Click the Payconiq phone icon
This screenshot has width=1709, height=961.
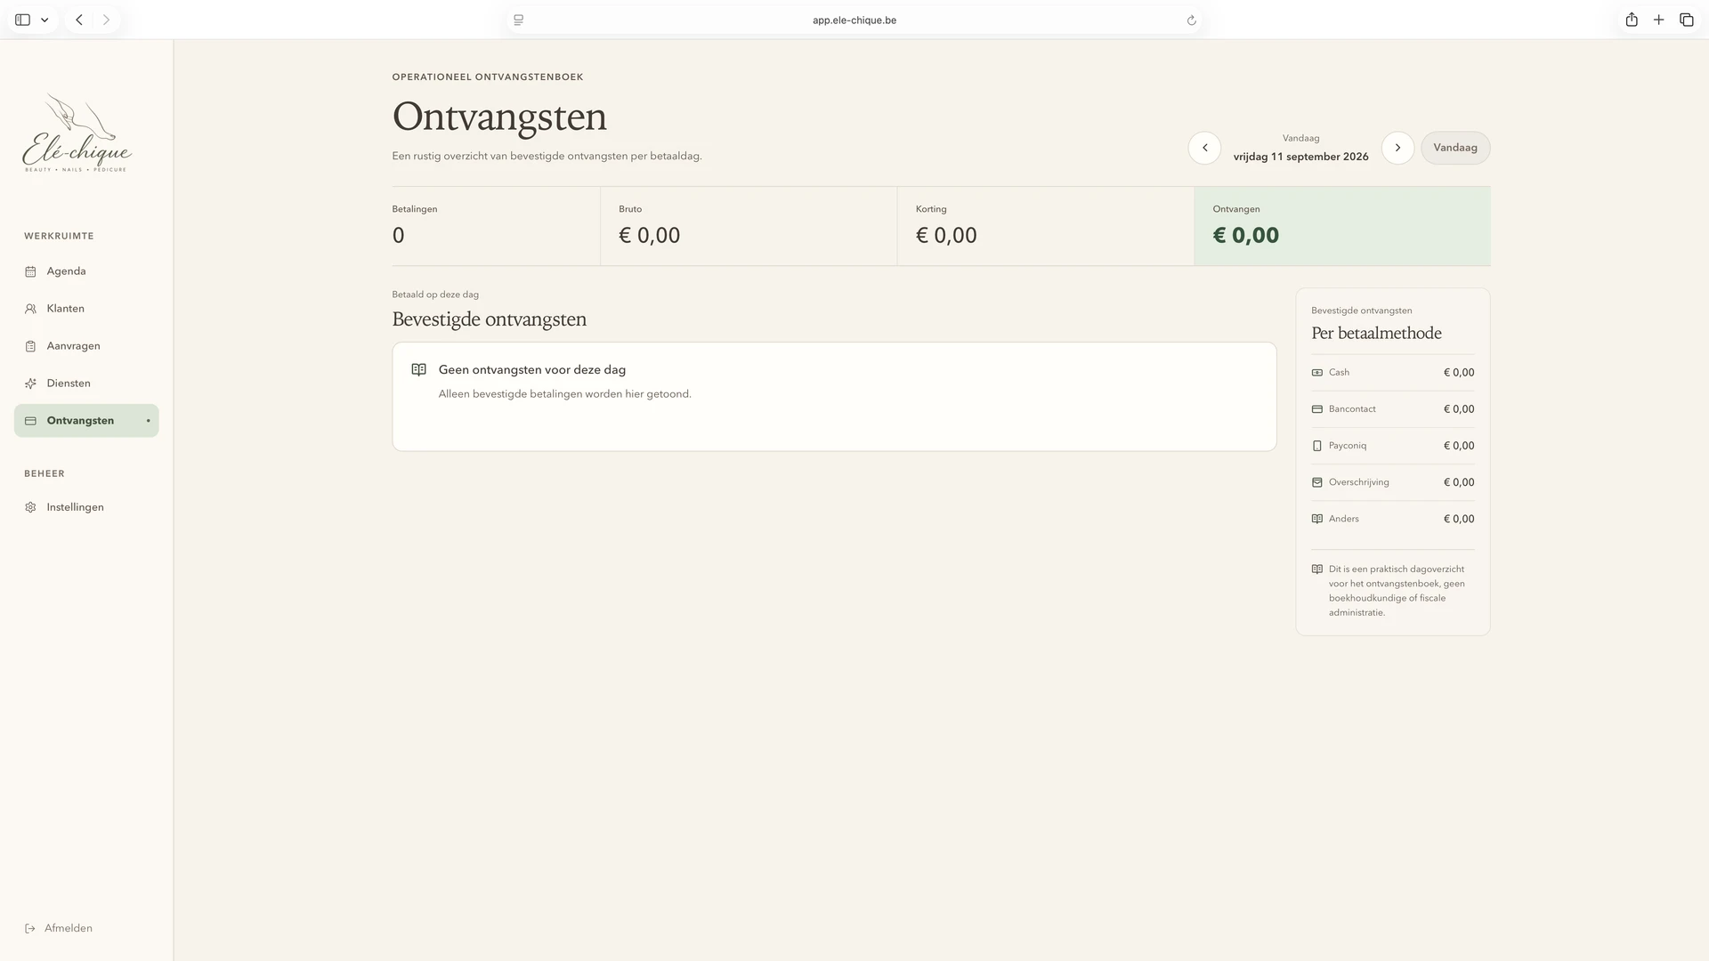1317,446
